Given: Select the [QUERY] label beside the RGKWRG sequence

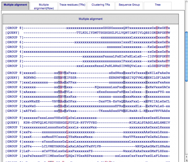Looking at the screenshot, I should click(12, 77).
